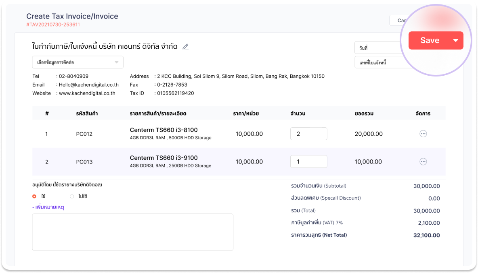The height and width of the screenshot is (273, 478).
Task: Click the Save button
Action: tap(429, 41)
